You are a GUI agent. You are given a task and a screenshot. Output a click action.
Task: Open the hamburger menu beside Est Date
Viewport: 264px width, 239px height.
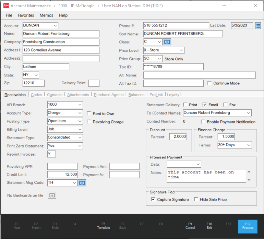click(258, 26)
